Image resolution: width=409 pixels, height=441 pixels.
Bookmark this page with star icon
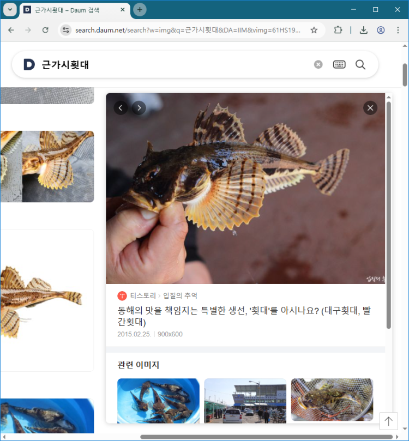[314, 30]
